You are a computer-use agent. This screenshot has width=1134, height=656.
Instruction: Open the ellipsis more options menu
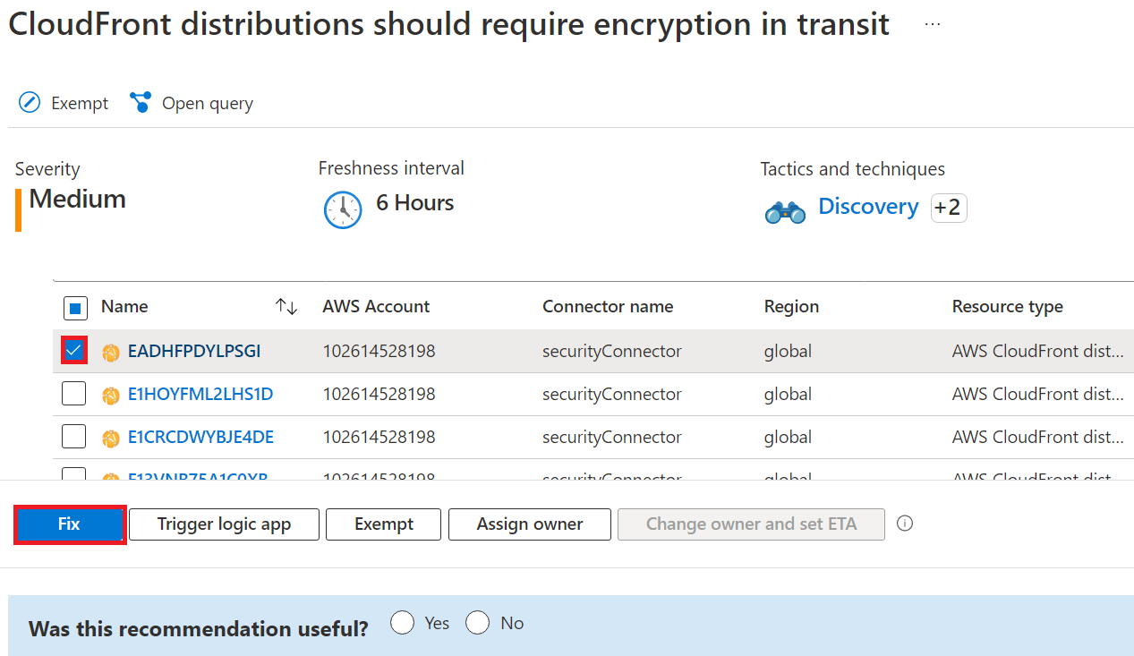tap(933, 25)
